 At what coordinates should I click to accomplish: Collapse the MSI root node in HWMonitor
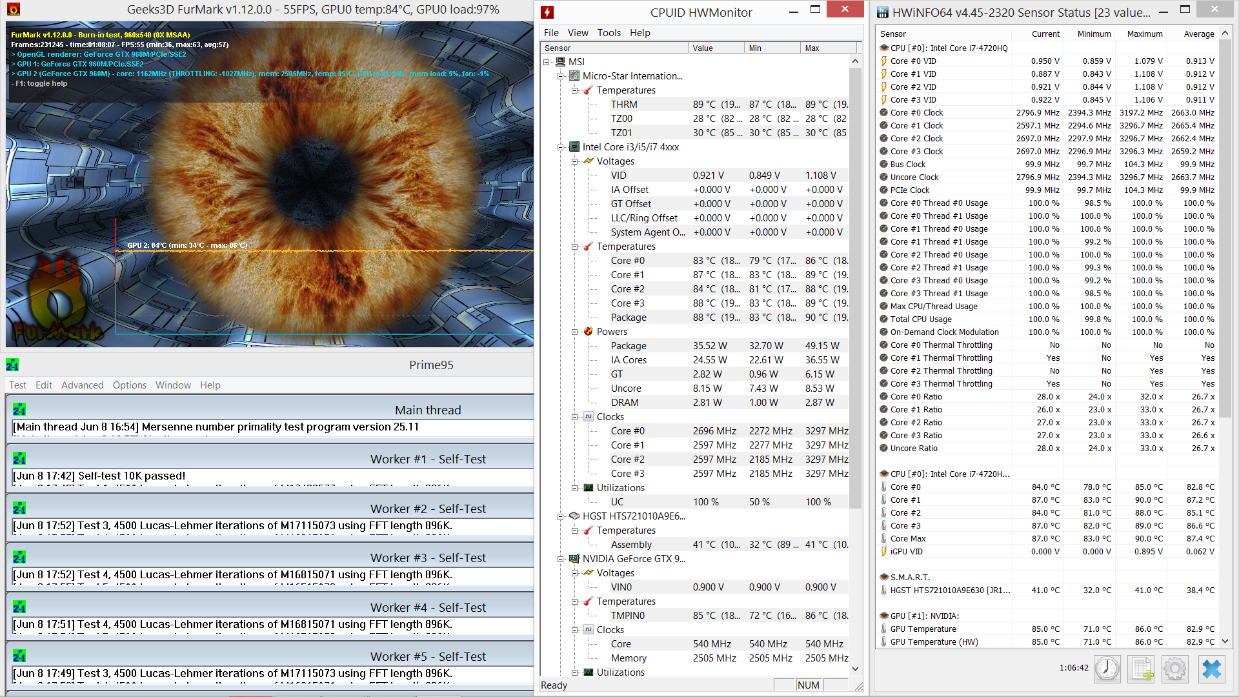pyautogui.click(x=547, y=62)
